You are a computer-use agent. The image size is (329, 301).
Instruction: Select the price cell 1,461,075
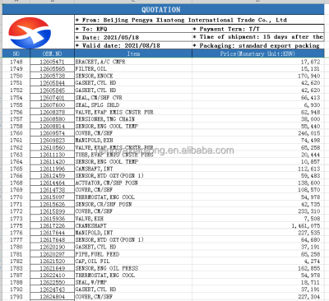click(258, 225)
